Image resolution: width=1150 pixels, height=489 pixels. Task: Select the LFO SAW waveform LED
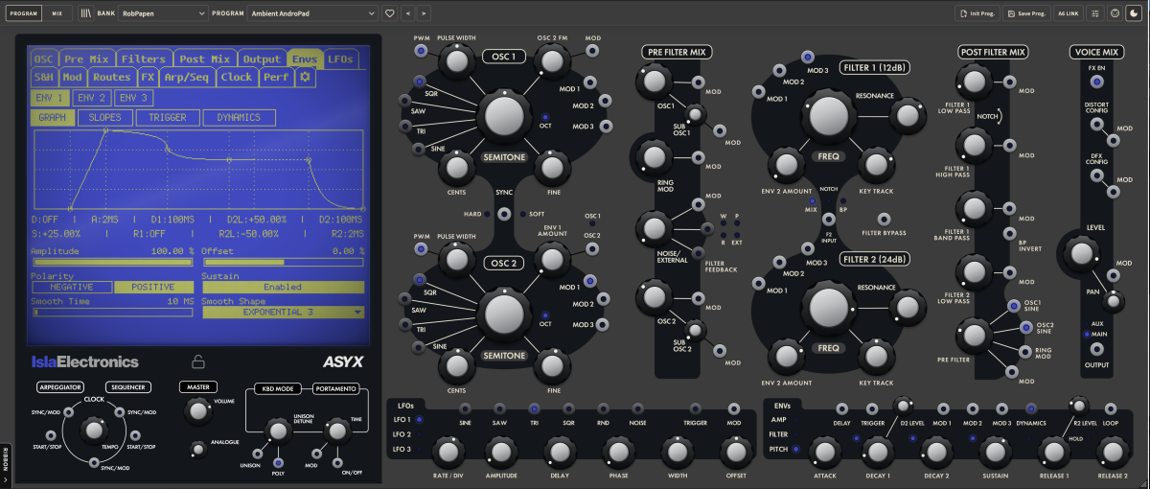pos(499,408)
